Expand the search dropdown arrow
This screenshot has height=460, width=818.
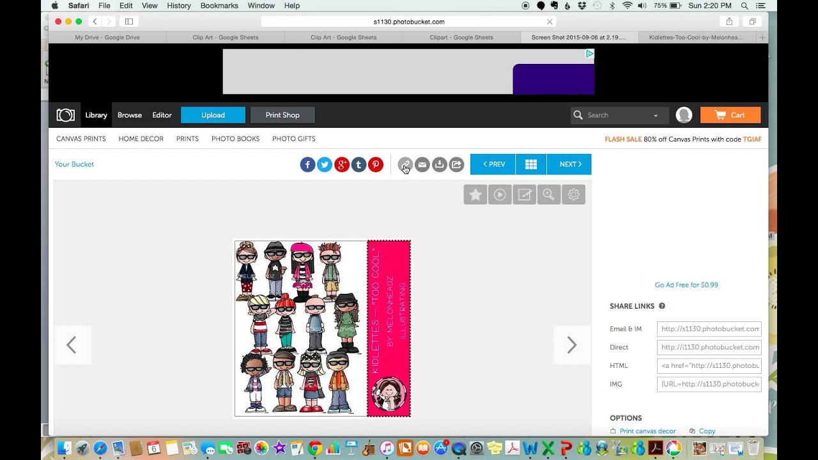coord(656,116)
